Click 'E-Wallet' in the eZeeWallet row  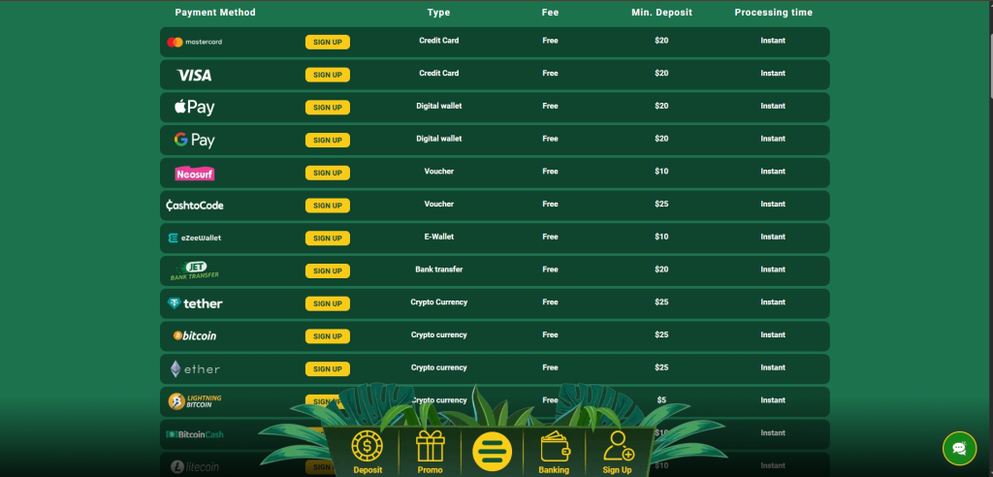point(439,237)
